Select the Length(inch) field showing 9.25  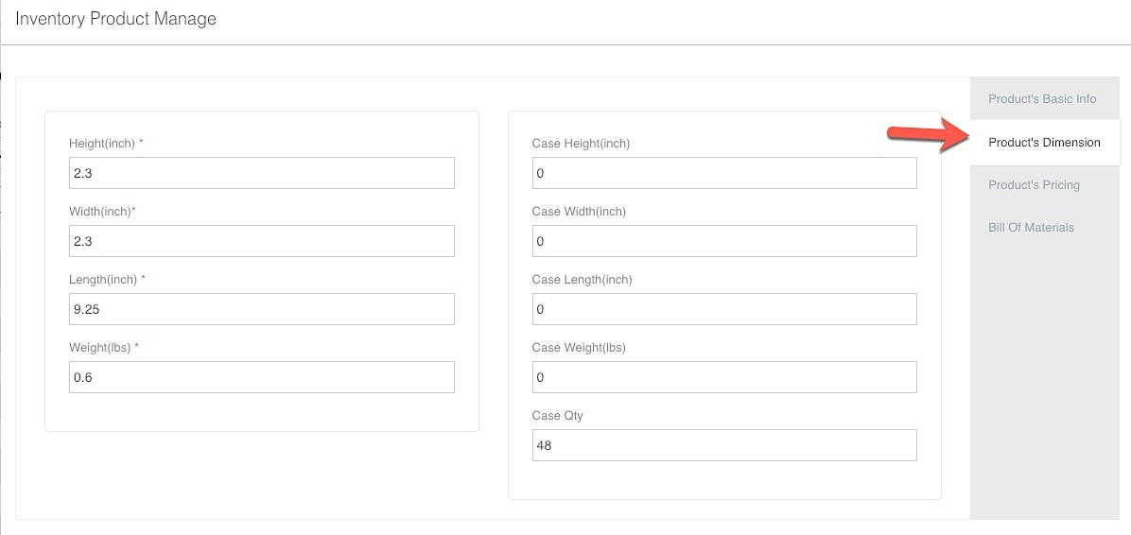pyautogui.click(x=262, y=308)
